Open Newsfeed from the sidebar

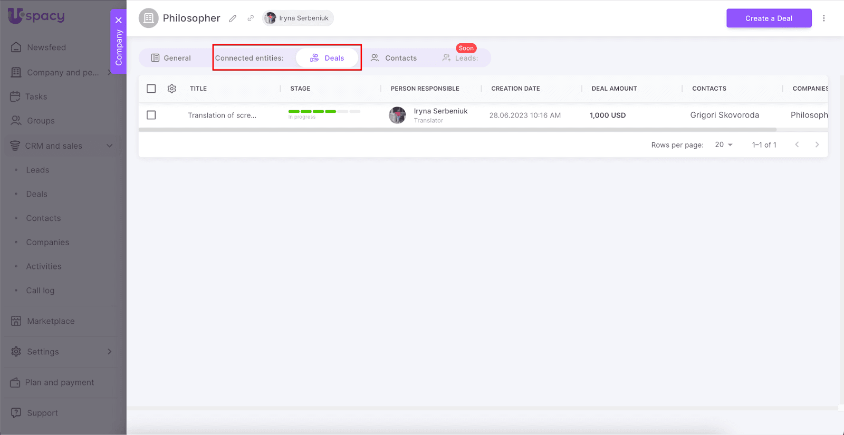46,47
